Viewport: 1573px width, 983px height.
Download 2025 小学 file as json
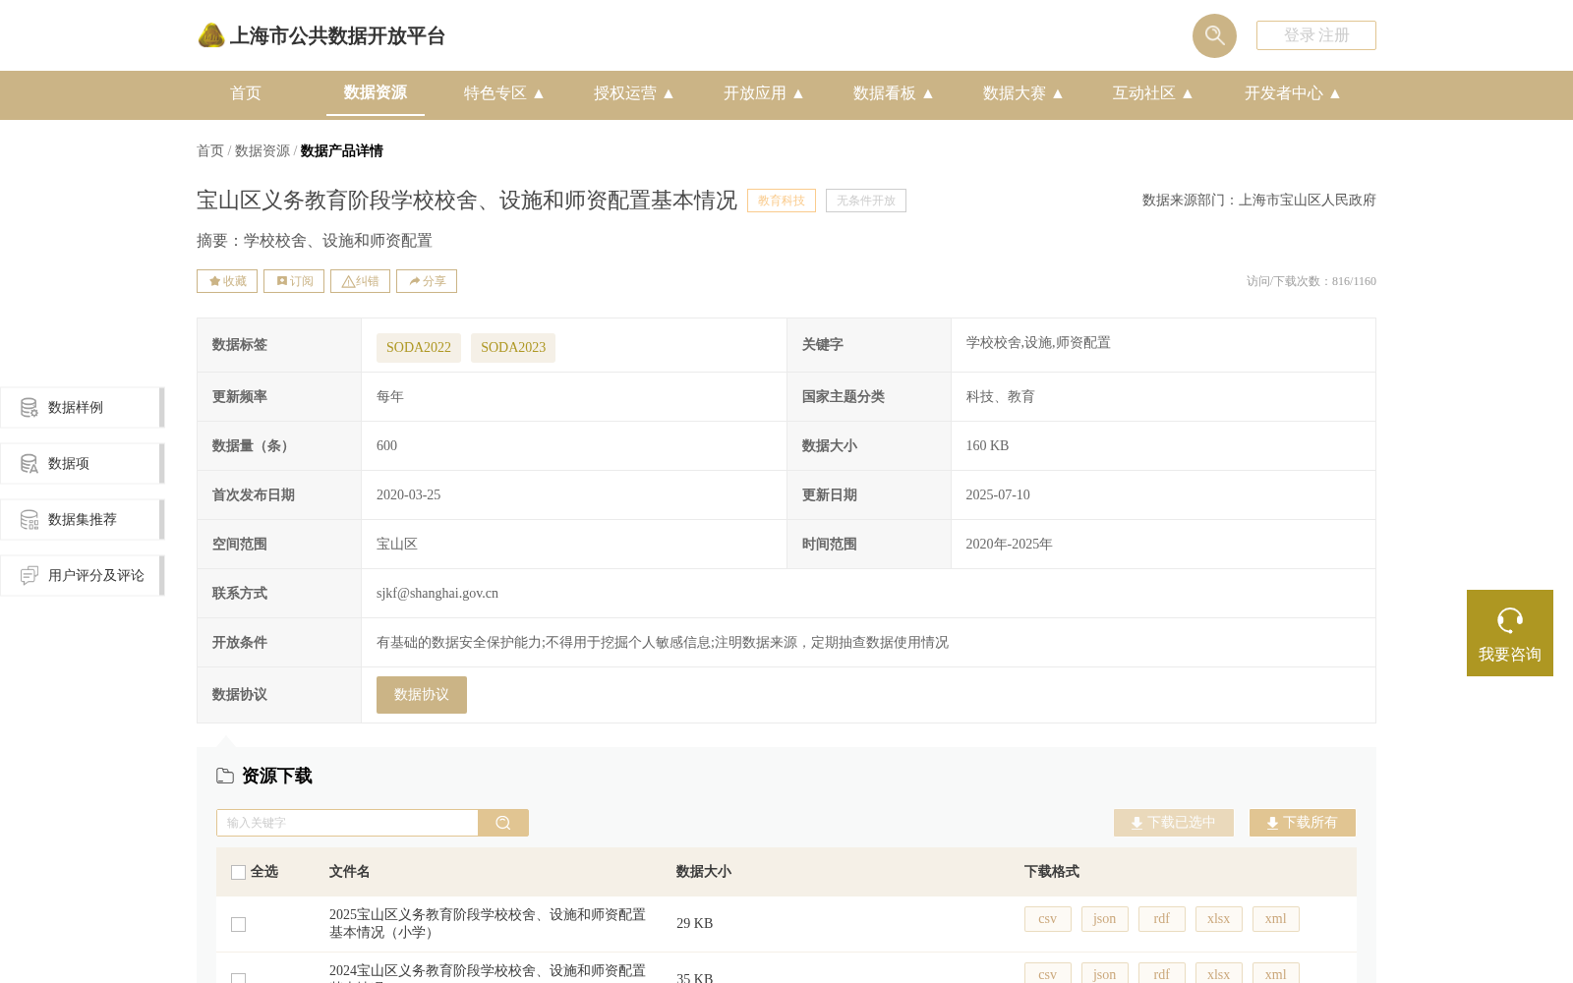pos(1105,919)
